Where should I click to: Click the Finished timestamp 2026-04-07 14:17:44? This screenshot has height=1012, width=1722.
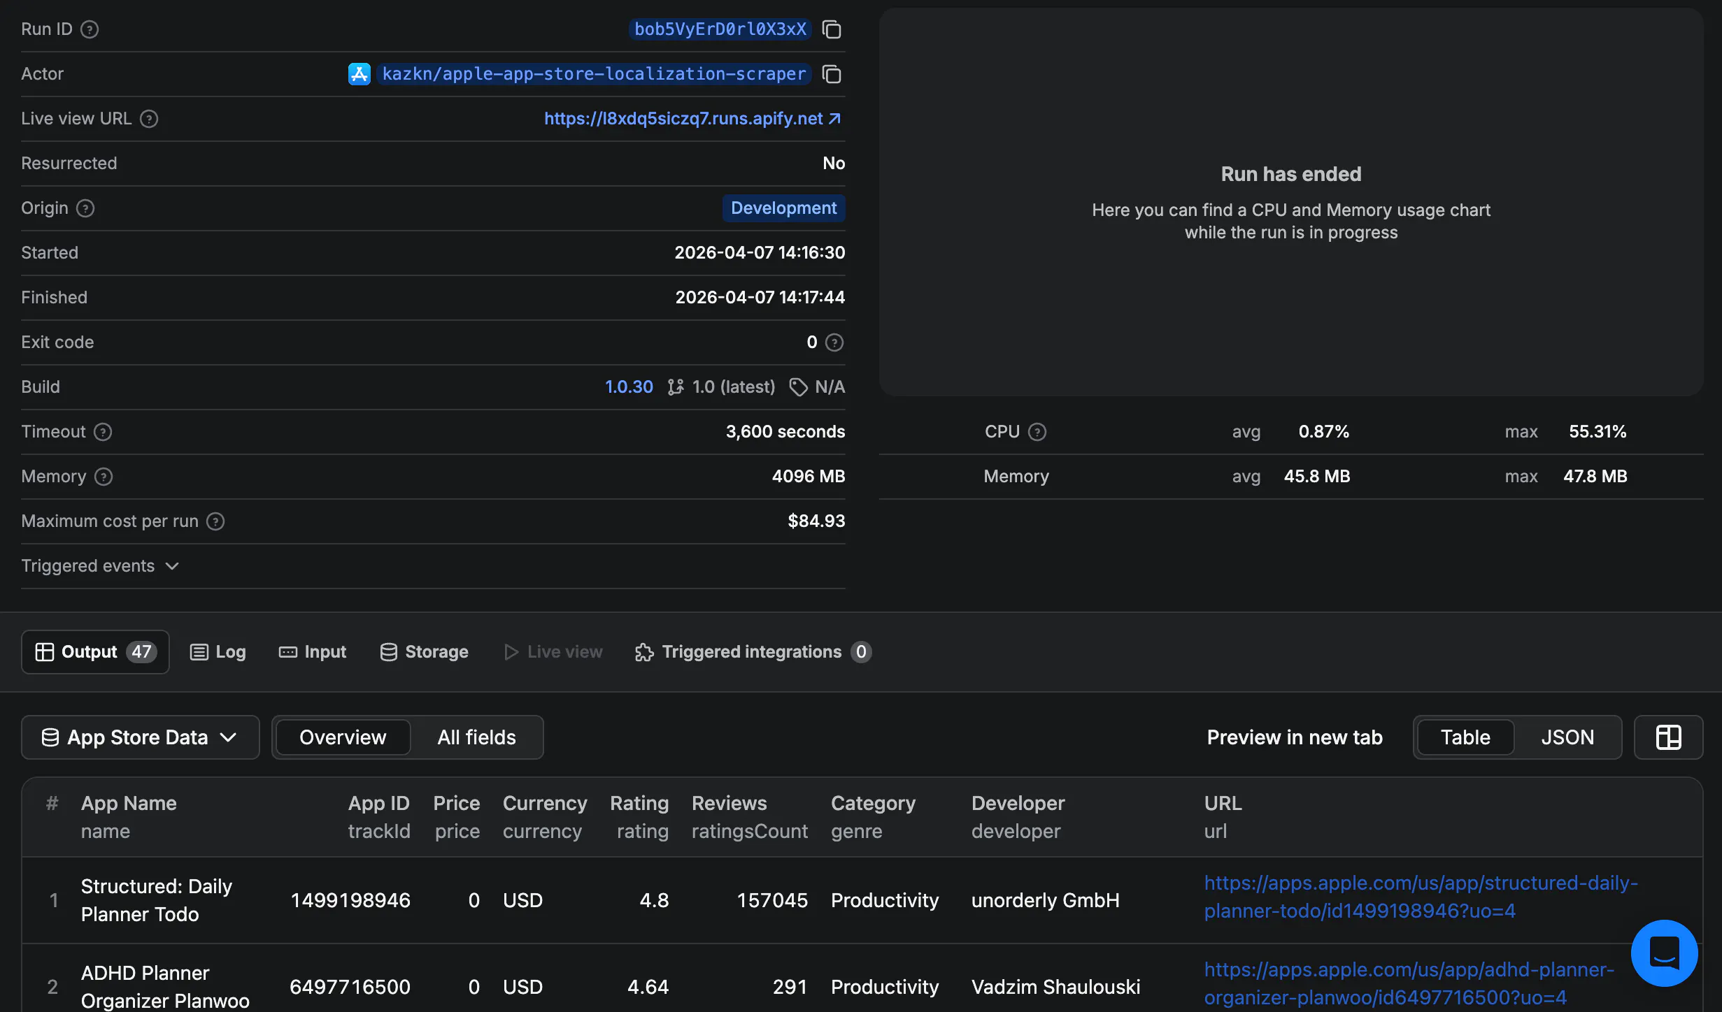pyautogui.click(x=760, y=298)
